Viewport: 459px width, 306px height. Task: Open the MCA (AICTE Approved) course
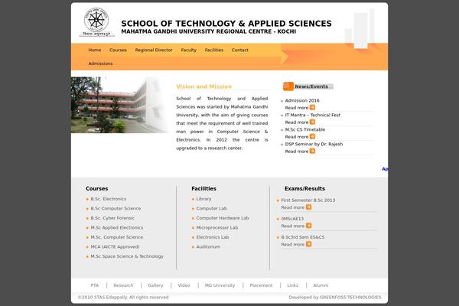115,247
